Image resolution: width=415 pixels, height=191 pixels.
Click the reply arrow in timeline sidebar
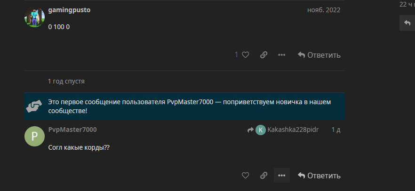[x=407, y=23]
